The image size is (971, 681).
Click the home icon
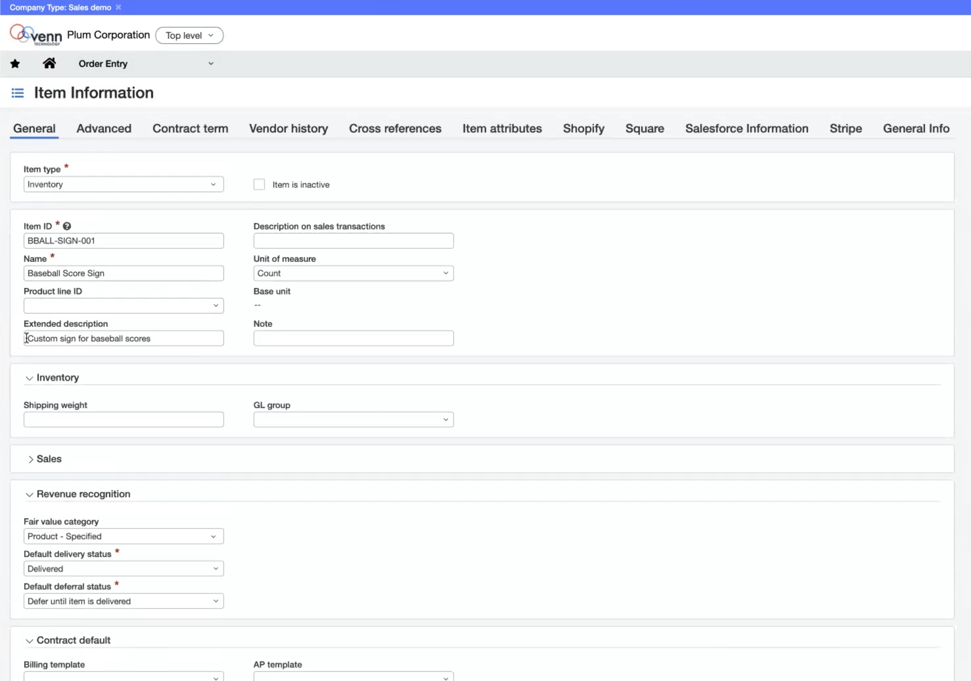(x=49, y=63)
